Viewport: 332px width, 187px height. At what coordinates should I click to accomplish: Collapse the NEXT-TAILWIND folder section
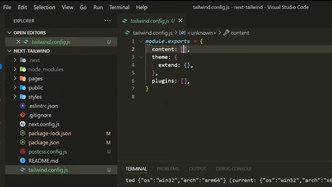coord(9,51)
